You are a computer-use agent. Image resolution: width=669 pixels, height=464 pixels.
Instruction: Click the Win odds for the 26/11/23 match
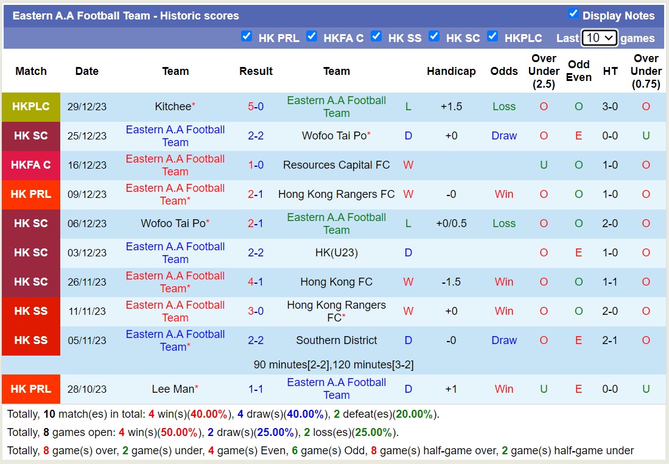503,282
